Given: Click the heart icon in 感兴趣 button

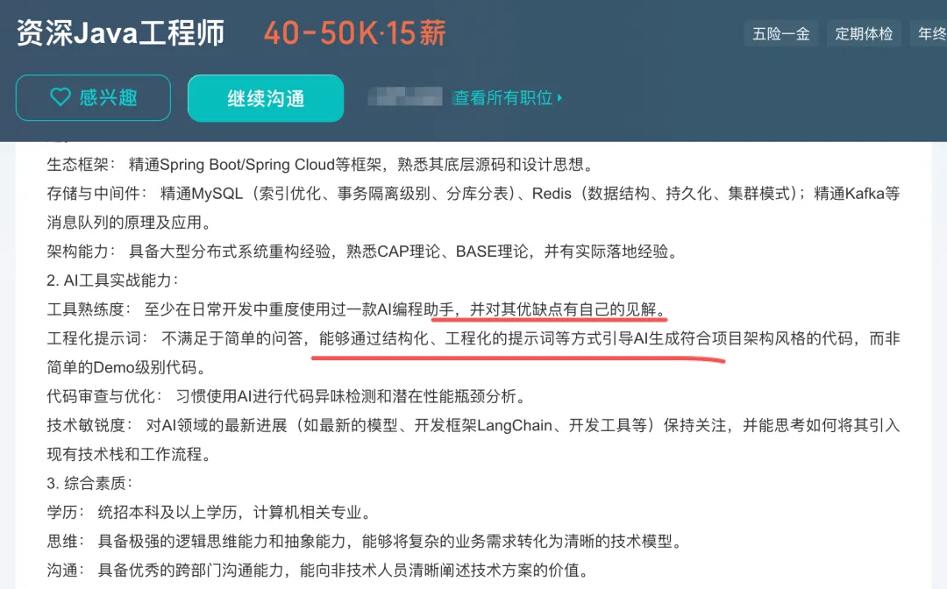Looking at the screenshot, I should pyautogui.click(x=61, y=96).
